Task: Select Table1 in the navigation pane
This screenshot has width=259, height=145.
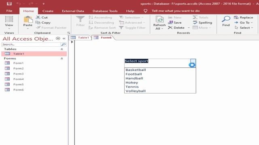Action: click(x=34, y=54)
